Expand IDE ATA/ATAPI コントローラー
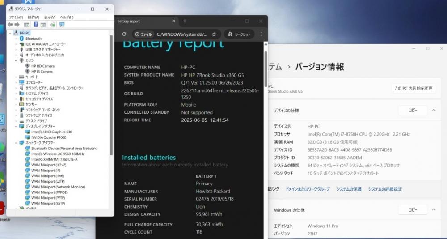Screen dimensions: 447x239 [16, 44]
